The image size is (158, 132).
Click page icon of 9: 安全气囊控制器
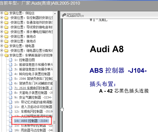[x=11, y=97]
